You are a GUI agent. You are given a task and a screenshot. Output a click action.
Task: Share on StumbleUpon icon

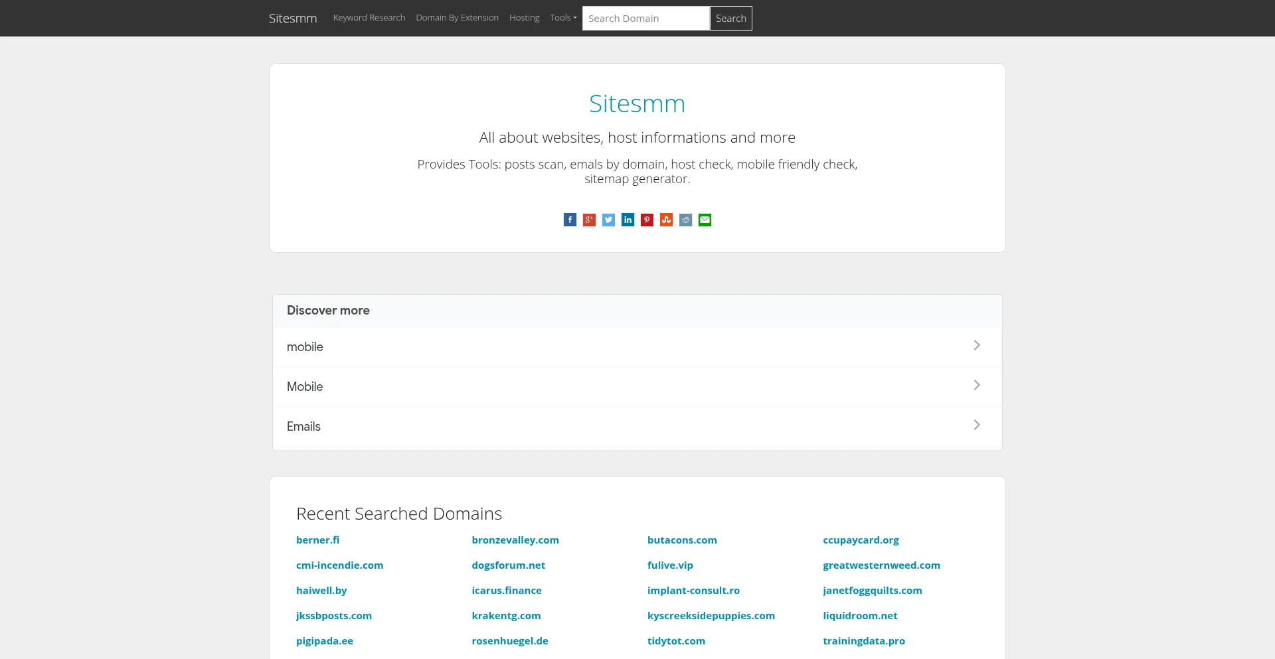666,220
